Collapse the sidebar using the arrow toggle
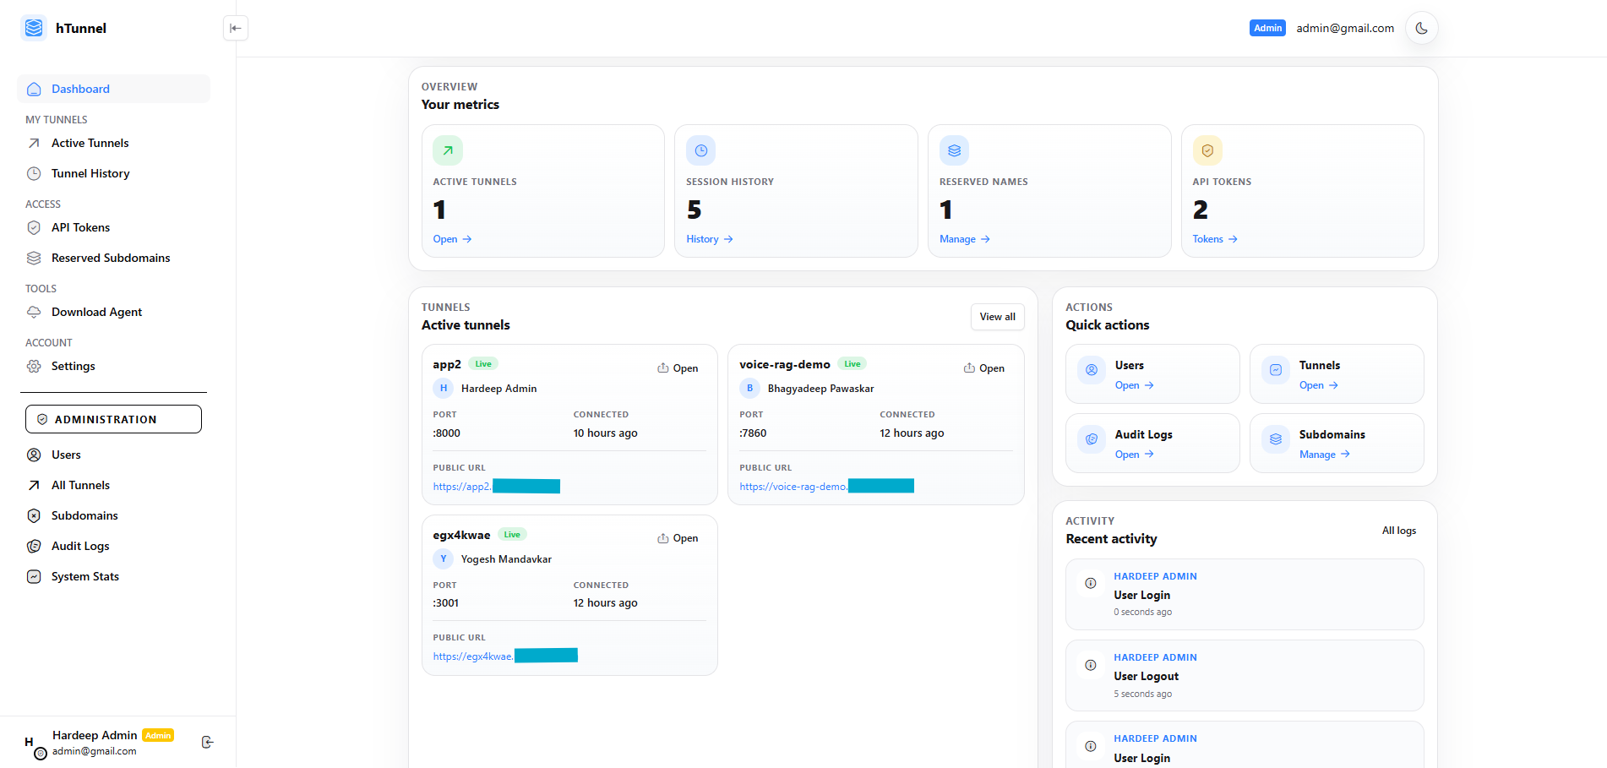The height and width of the screenshot is (768, 1607). (236, 28)
